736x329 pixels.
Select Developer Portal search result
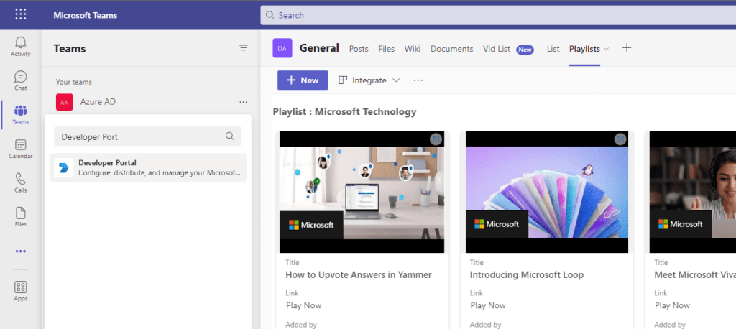(148, 167)
